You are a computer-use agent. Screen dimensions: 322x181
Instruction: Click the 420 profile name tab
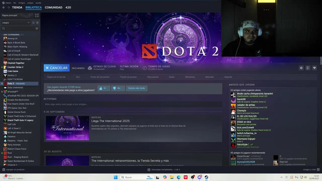pos(68,8)
